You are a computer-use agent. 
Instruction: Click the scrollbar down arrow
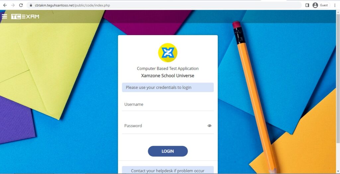click(338, 171)
